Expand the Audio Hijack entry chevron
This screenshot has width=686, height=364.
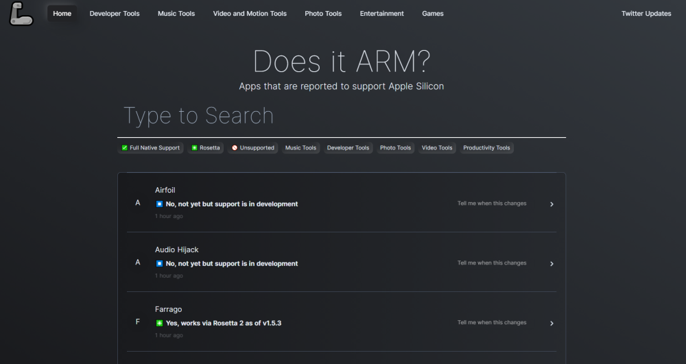[x=552, y=263]
